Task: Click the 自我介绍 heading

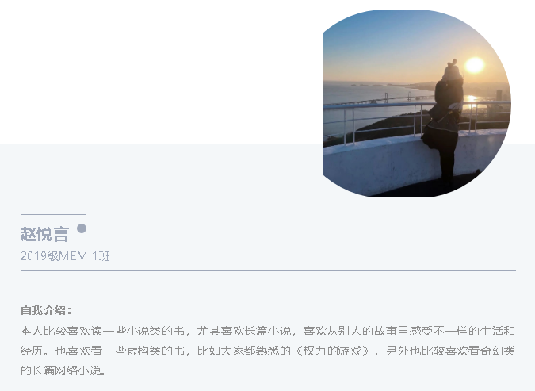Action: tap(46, 310)
